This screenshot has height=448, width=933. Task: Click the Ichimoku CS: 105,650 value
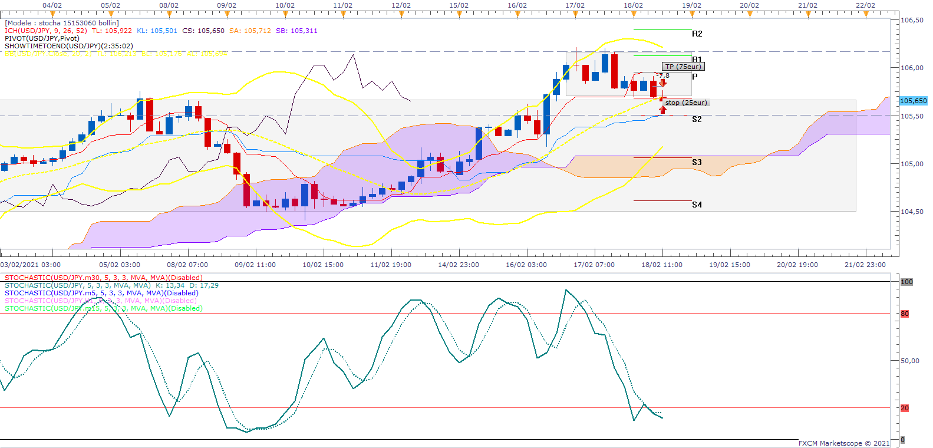(x=203, y=31)
